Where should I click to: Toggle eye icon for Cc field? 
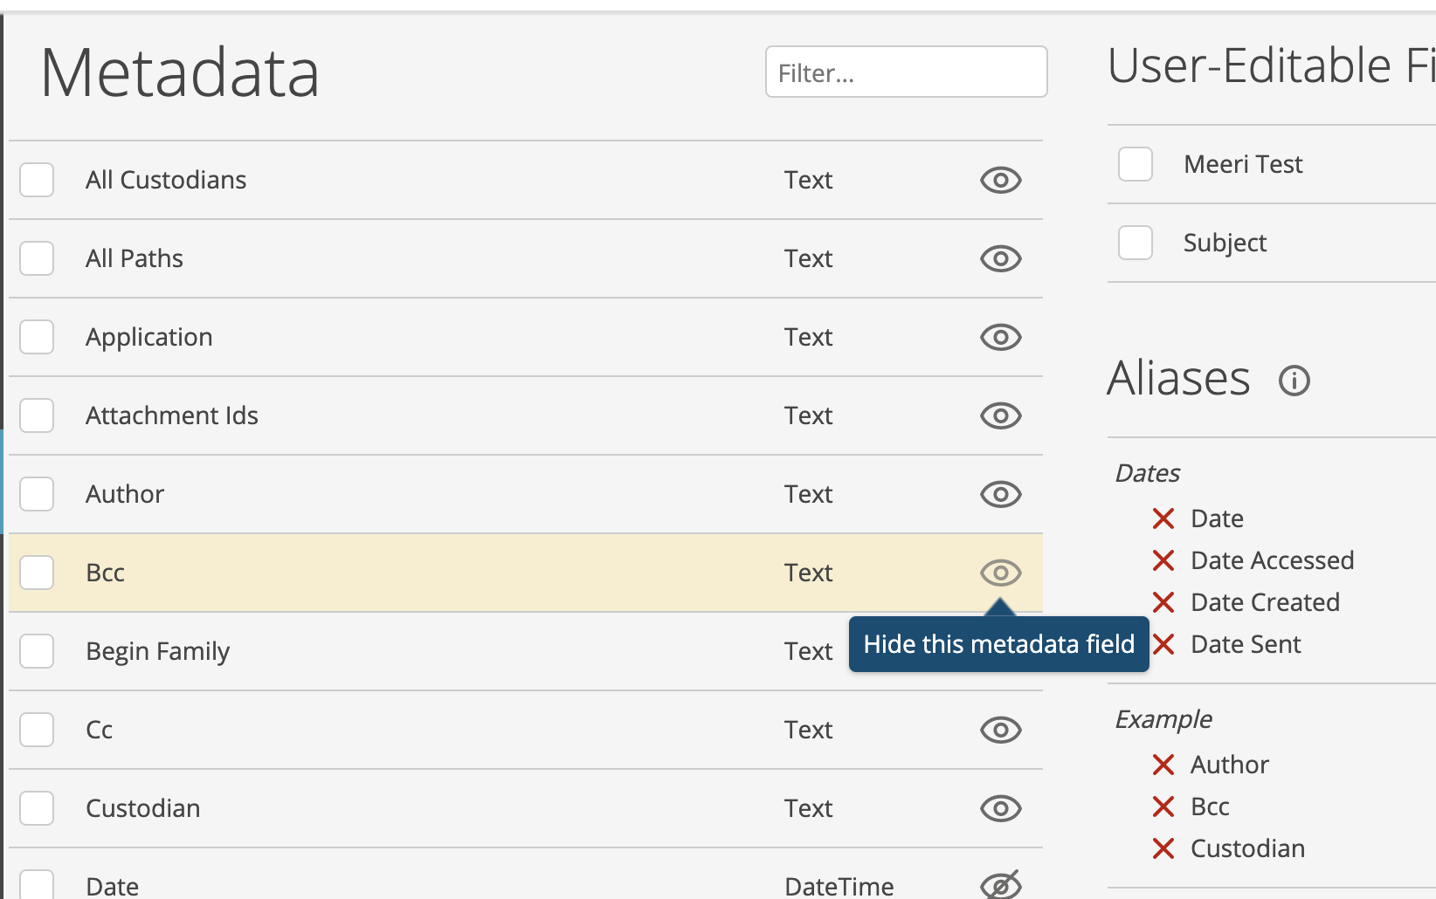coord(1000,730)
